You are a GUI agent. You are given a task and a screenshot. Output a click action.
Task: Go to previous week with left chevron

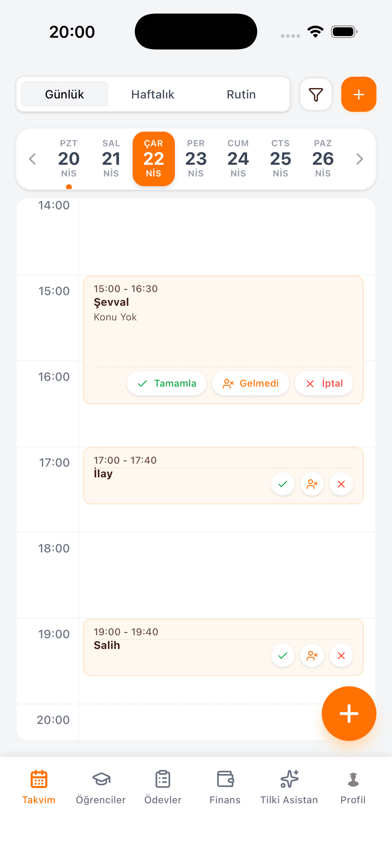click(x=33, y=159)
